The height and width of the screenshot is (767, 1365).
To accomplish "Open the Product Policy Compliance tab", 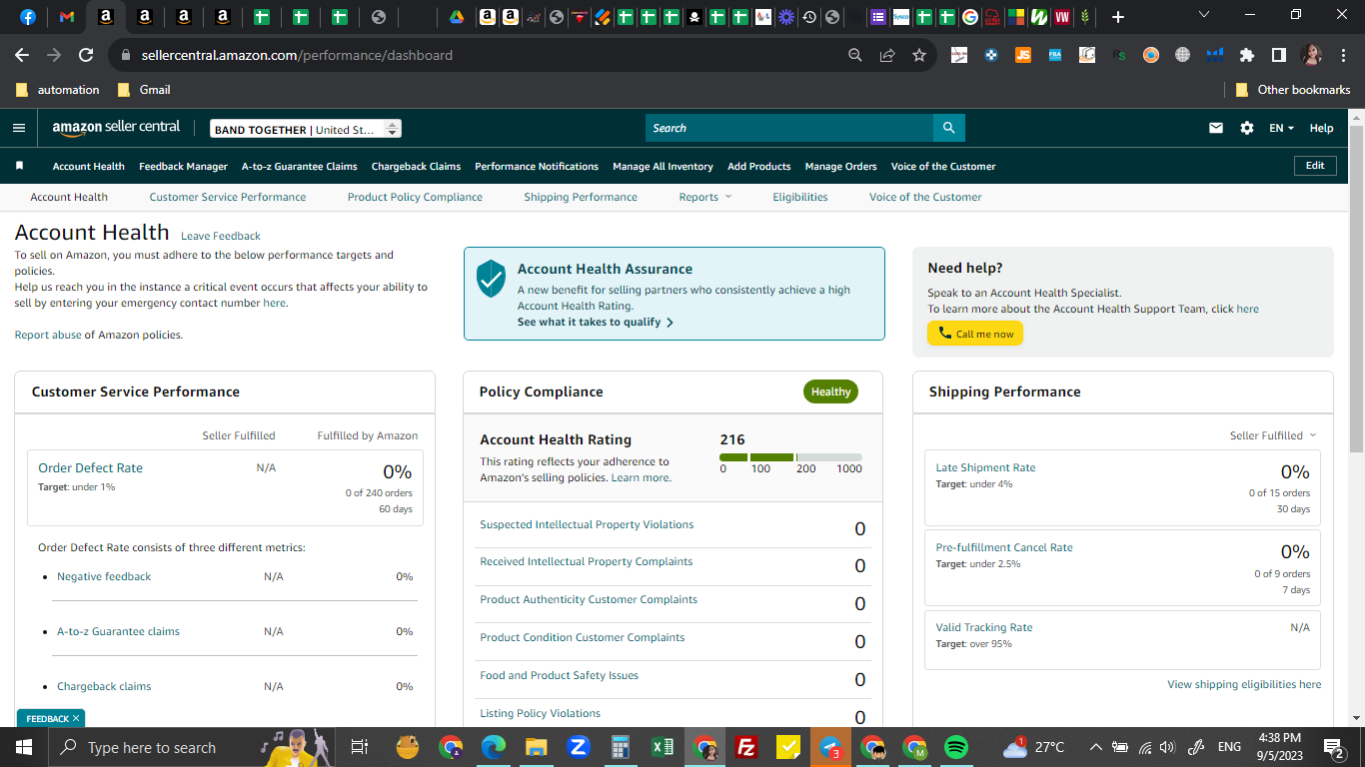I will coord(415,197).
